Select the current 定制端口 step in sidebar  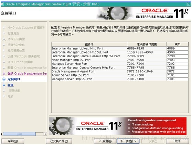click(14, 79)
